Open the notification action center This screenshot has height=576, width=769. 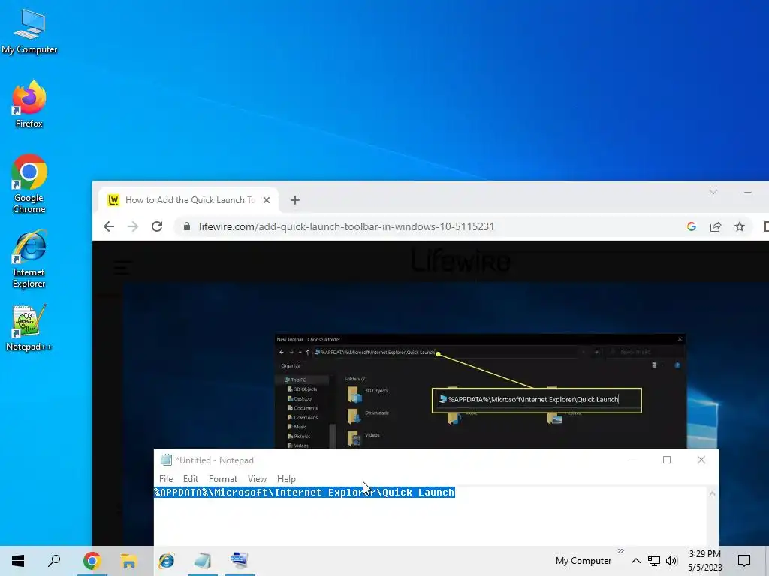coord(744,561)
